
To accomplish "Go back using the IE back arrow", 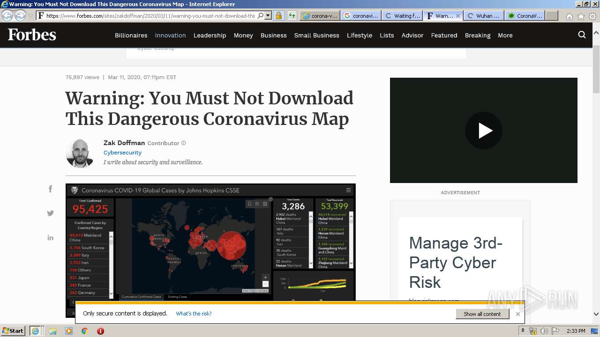I will (7, 15).
